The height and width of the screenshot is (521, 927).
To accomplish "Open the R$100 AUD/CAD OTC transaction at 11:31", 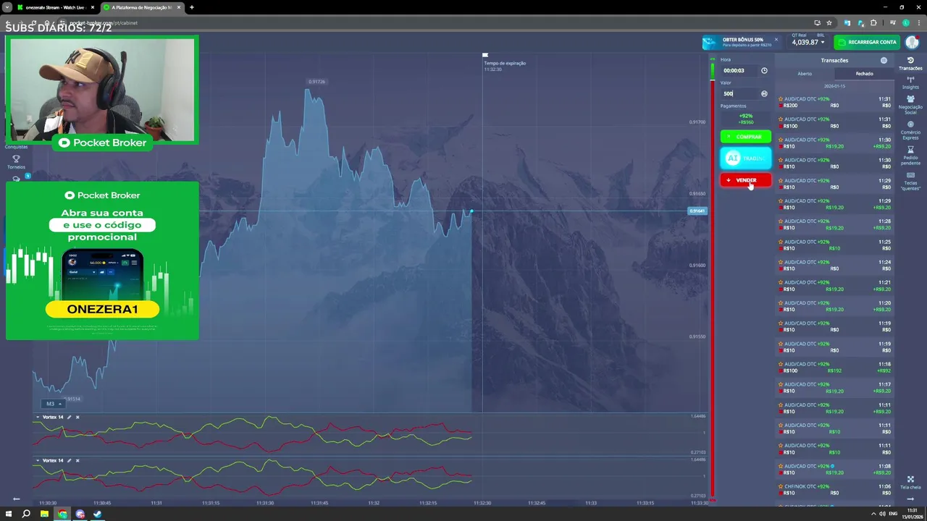I will (x=834, y=122).
